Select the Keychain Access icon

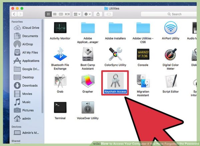tap(115, 81)
